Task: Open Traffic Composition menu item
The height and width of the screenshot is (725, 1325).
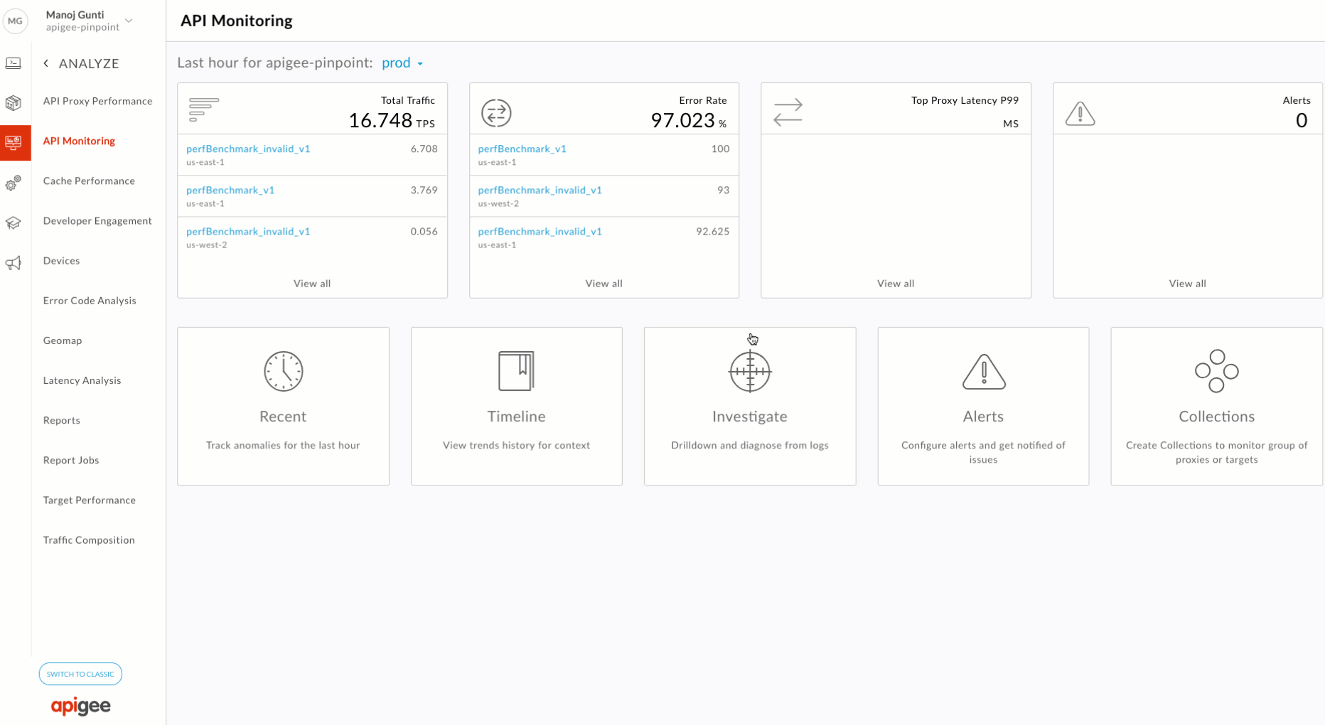Action: click(x=89, y=540)
